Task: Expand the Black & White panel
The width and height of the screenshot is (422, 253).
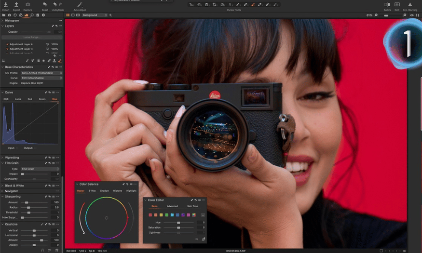Action: pyautogui.click(x=2, y=186)
